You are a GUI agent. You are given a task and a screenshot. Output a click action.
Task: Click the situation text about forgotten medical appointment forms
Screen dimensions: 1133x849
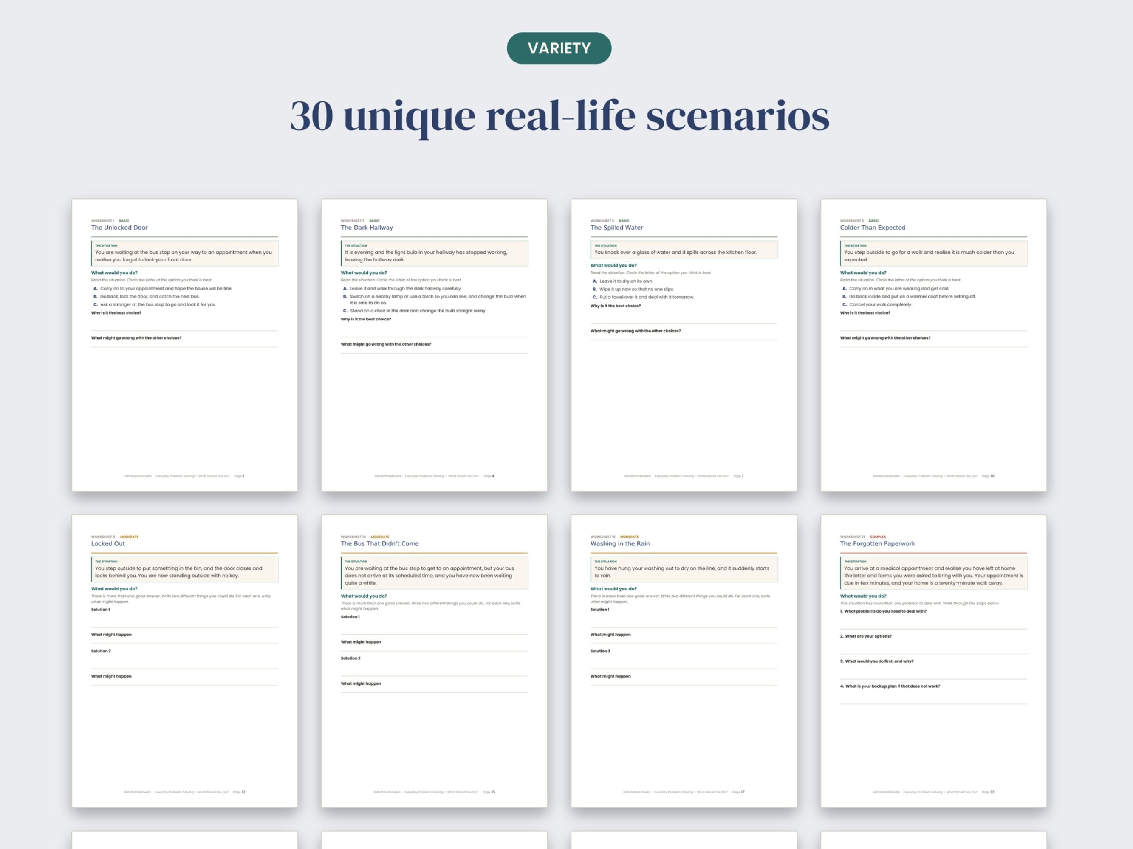click(x=933, y=576)
